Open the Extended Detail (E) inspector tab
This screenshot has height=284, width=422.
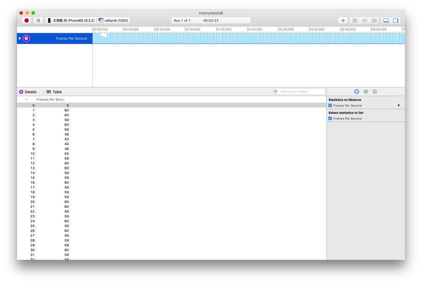[375, 92]
